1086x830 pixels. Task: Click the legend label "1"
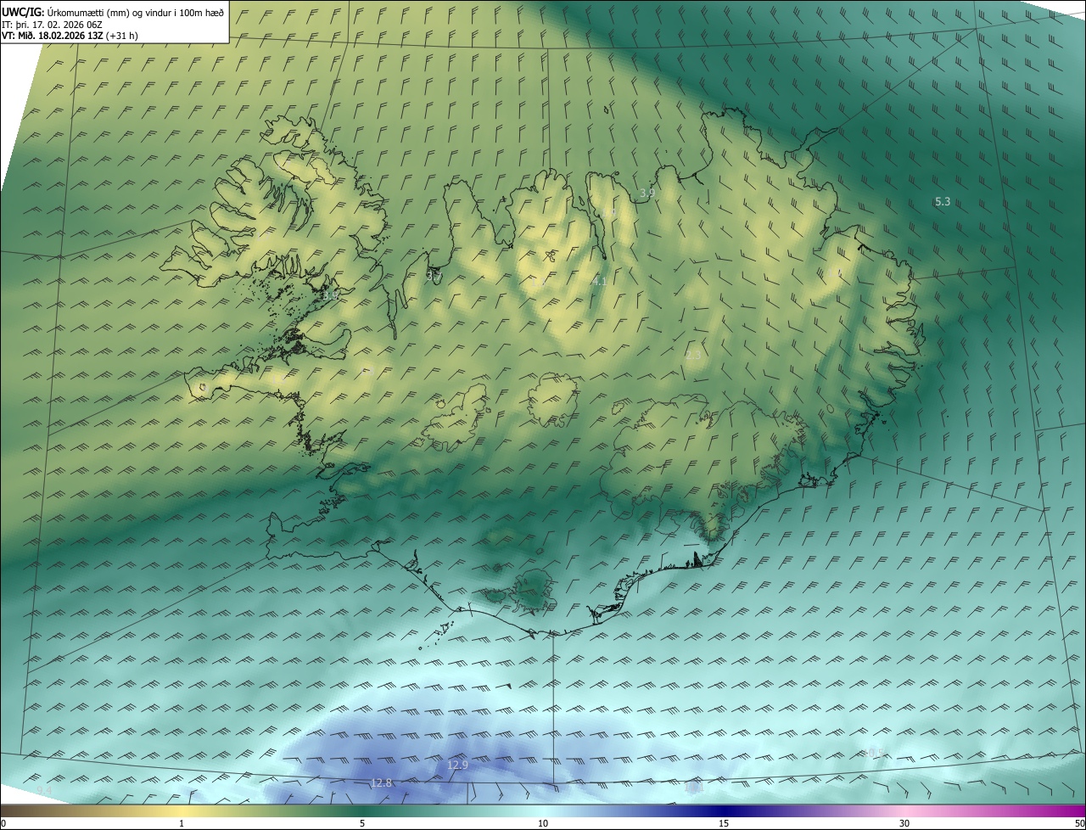coord(182,823)
